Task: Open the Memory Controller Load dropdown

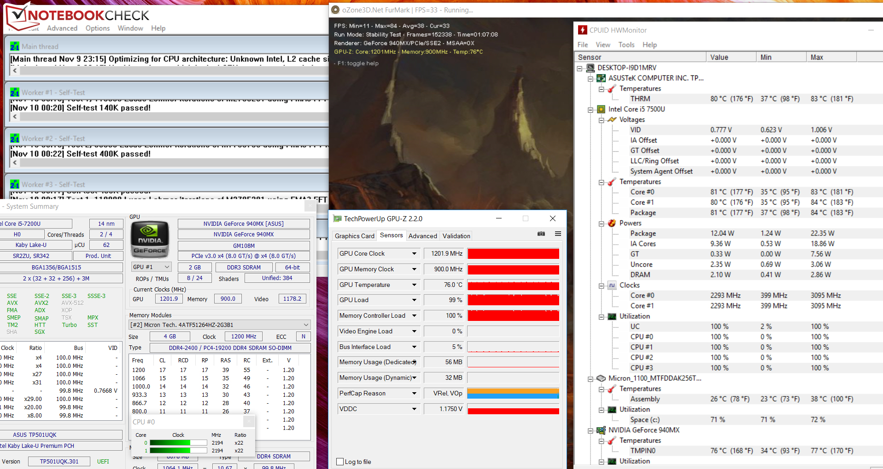Action: coord(414,316)
